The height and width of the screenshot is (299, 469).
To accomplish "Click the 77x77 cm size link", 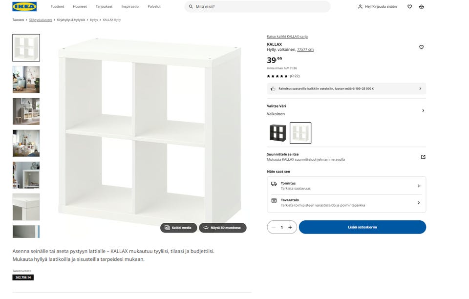I will [305, 50].
